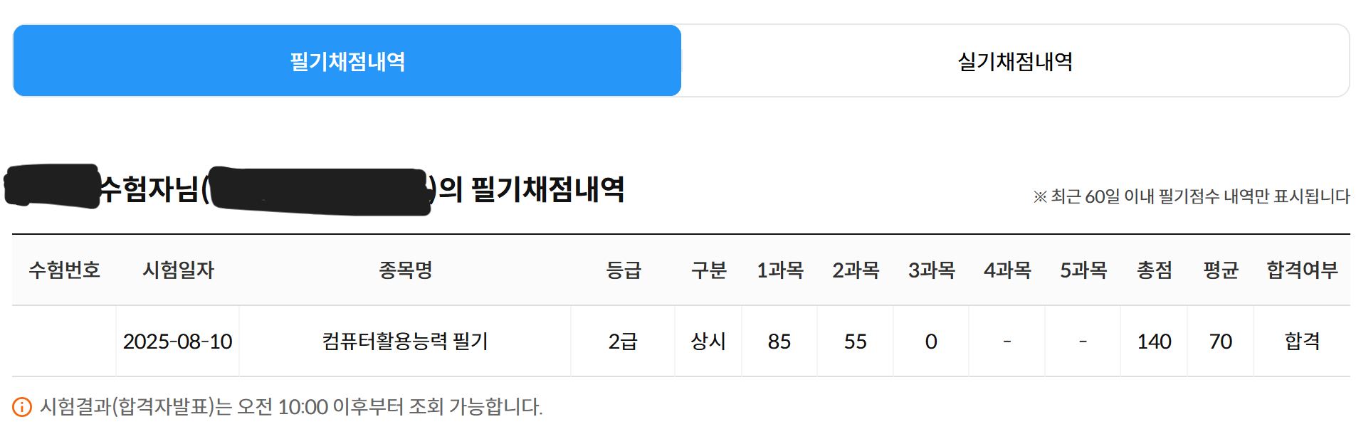Click the 종목명 column header

point(405,270)
